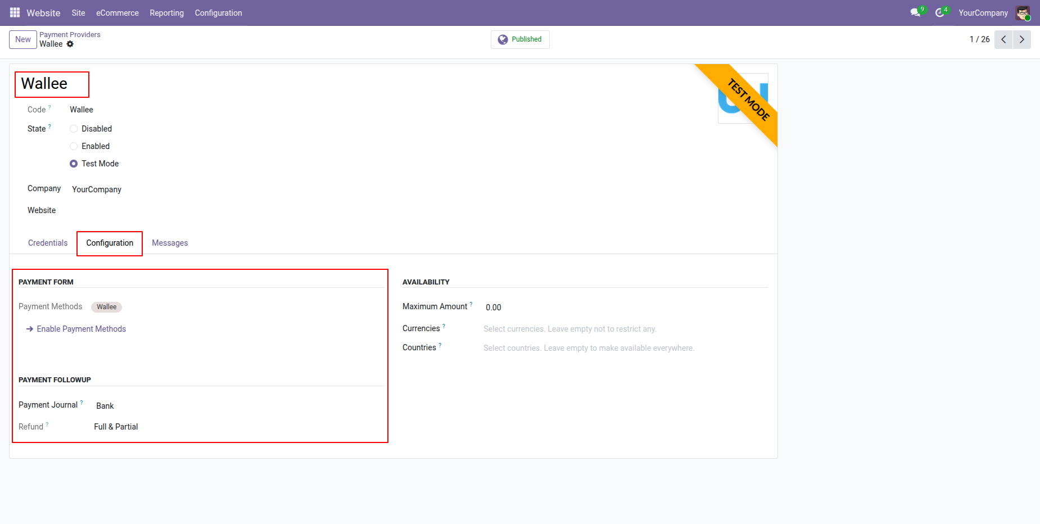
Task: Open the Payment Providers breadcrumb link
Action: 70,34
